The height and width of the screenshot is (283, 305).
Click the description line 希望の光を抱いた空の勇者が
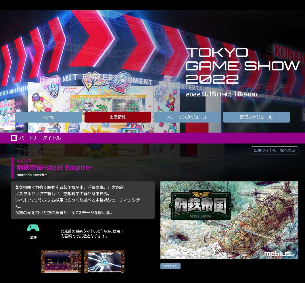point(64,213)
